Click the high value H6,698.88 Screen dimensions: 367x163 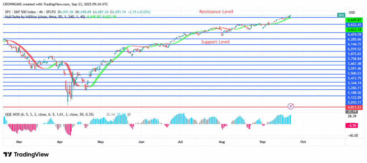pos(83,12)
